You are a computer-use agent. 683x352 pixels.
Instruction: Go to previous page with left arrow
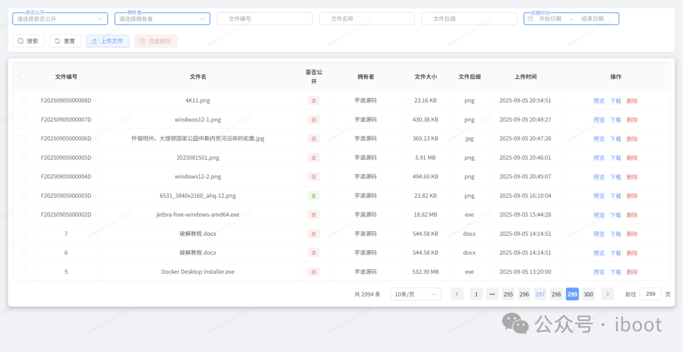pos(457,294)
